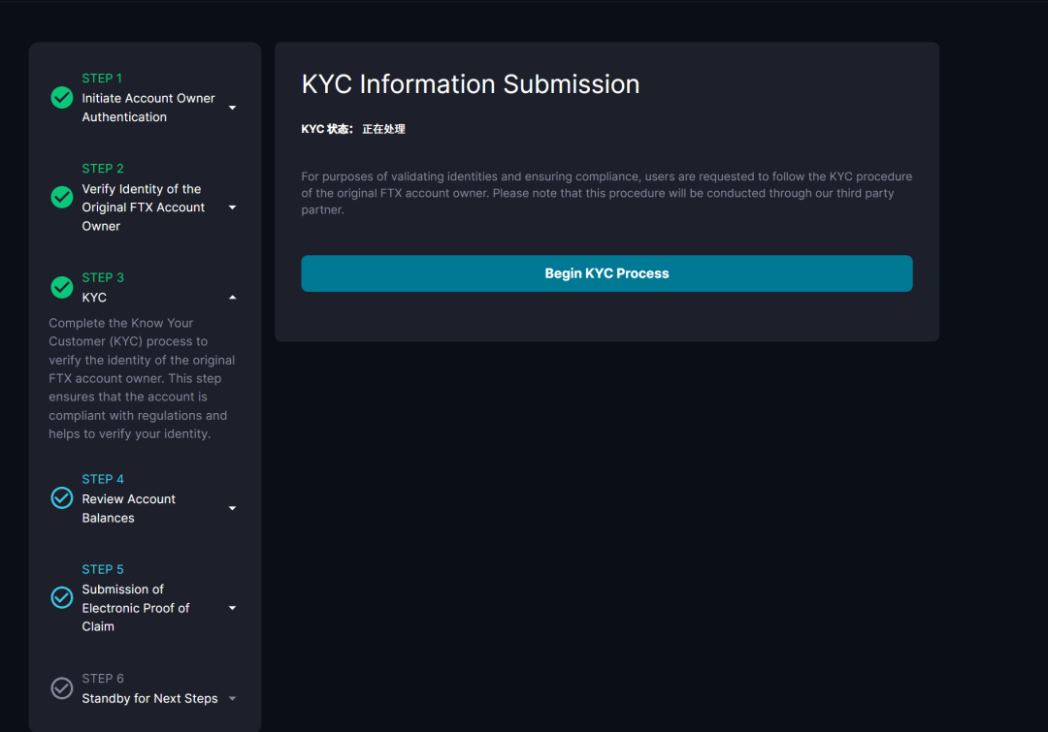Click the blue check circle for Step 5
1048x732 pixels.
pyautogui.click(x=61, y=597)
